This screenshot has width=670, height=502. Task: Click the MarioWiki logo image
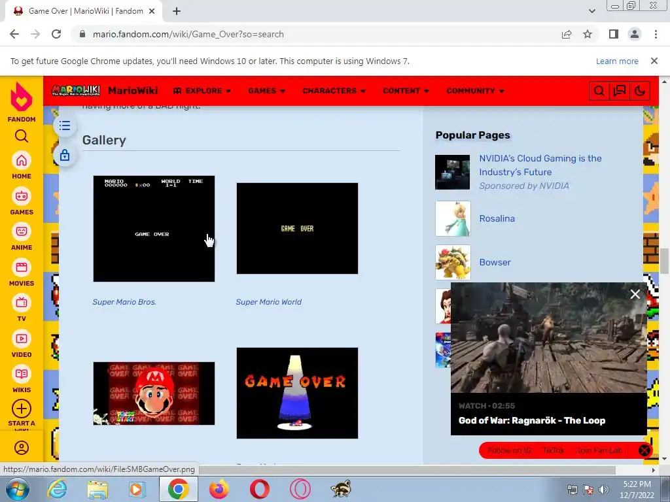[x=76, y=90]
